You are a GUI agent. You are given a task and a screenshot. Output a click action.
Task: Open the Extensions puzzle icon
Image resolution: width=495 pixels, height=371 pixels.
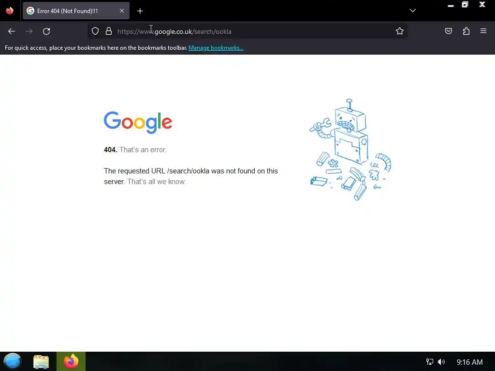[466, 31]
